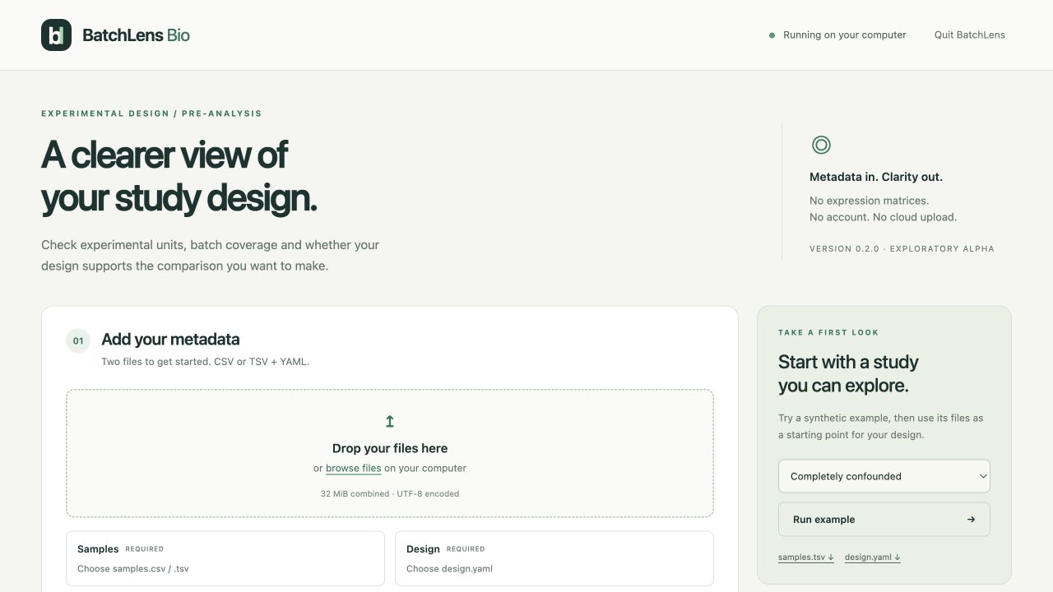The height and width of the screenshot is (592, 1053).
Task: Click the Running on your computer status text
Action: pos(844,35)
